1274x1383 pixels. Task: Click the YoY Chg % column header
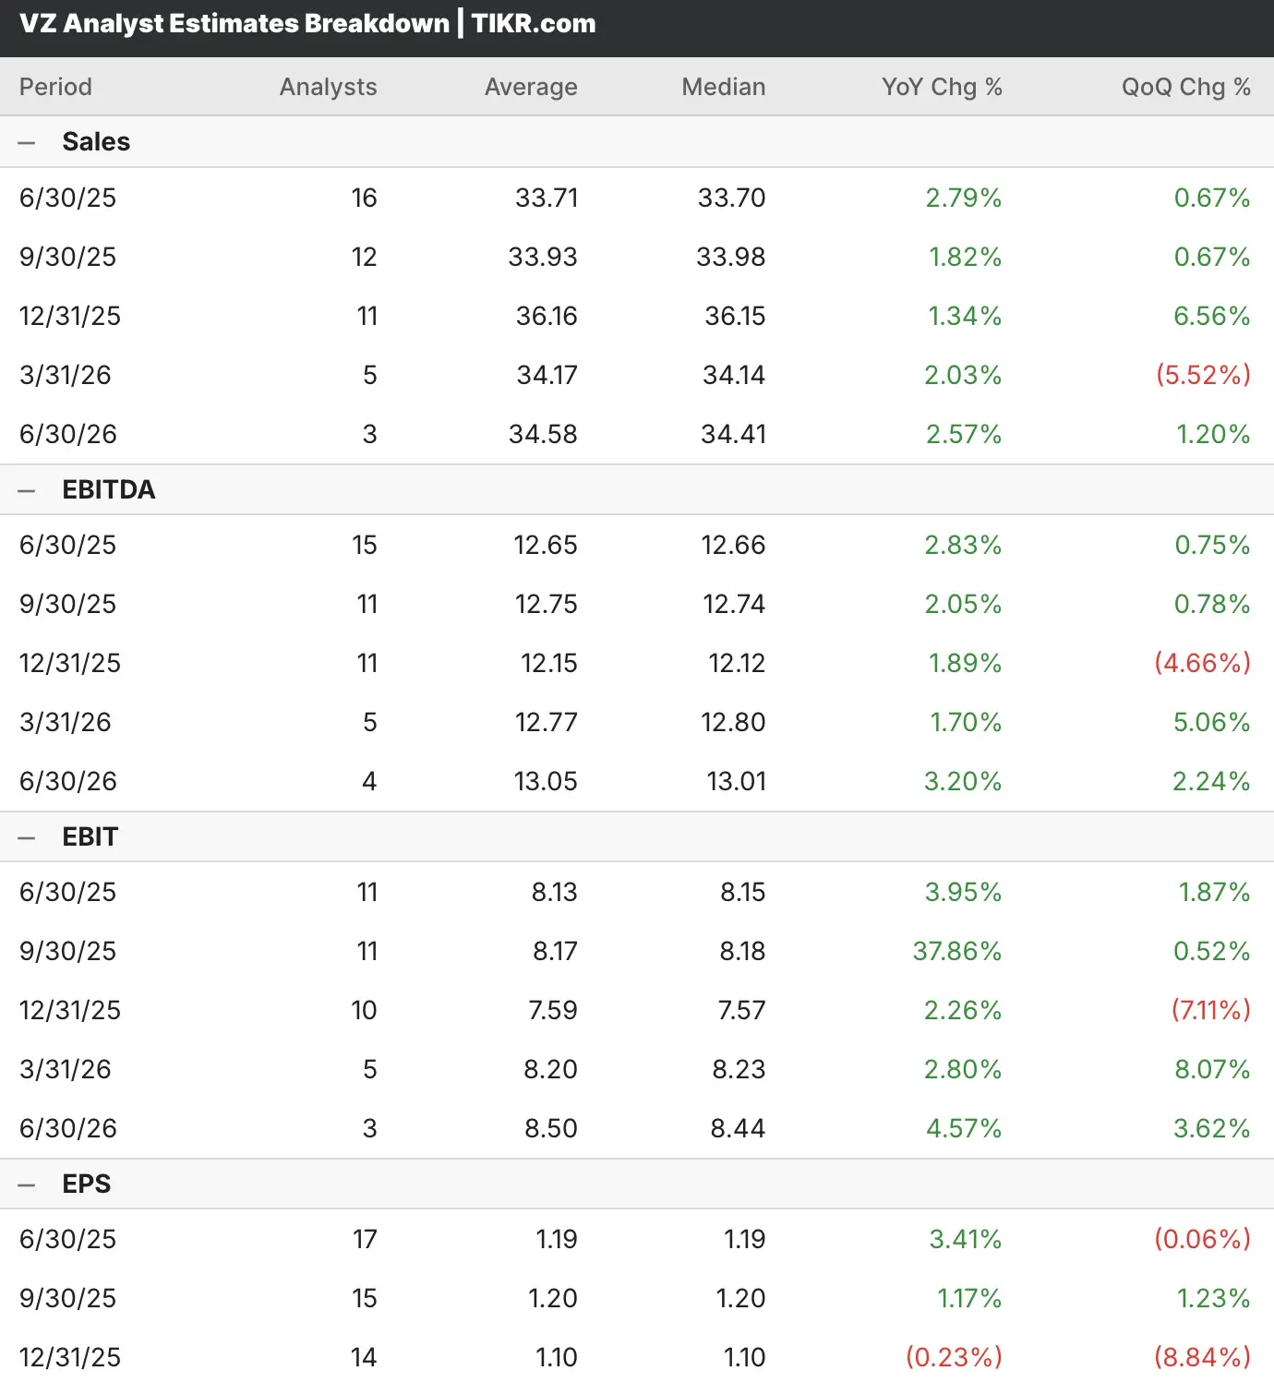tap(941, 87)
